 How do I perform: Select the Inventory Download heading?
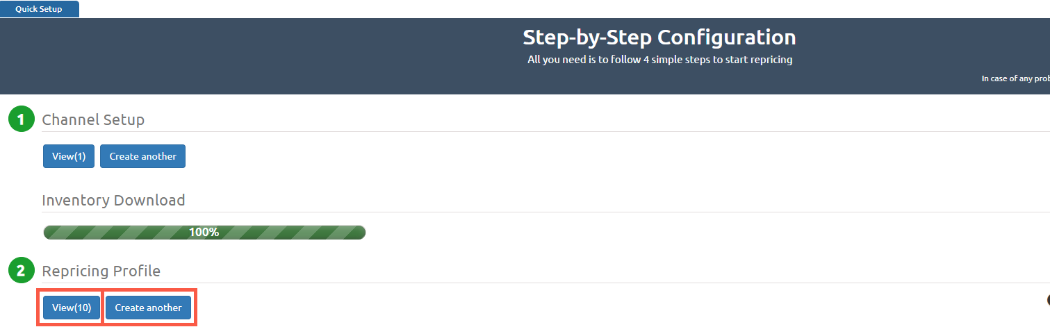coord(113,201)
